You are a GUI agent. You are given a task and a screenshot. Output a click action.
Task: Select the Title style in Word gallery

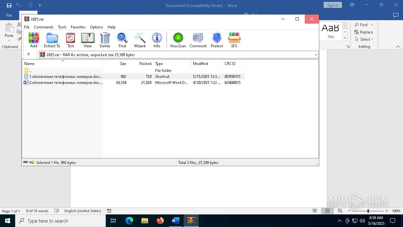coord(331,31)
